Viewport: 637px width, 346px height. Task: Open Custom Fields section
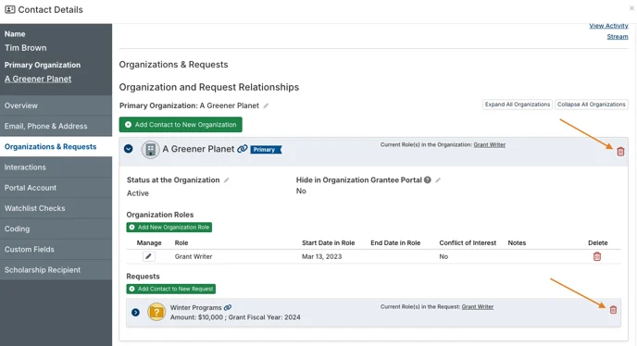click(x=56, y=250)
